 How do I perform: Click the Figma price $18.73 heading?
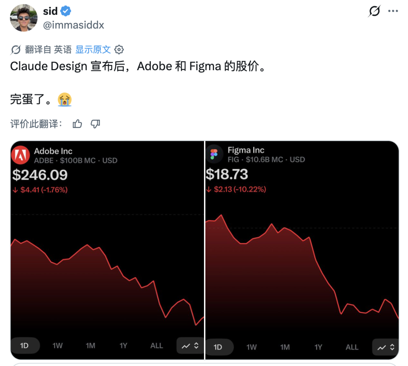(x=227, y=174)
